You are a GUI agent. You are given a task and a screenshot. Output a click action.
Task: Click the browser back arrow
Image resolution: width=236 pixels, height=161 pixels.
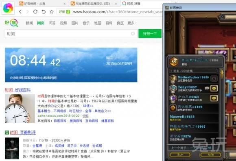click(20, 11)
